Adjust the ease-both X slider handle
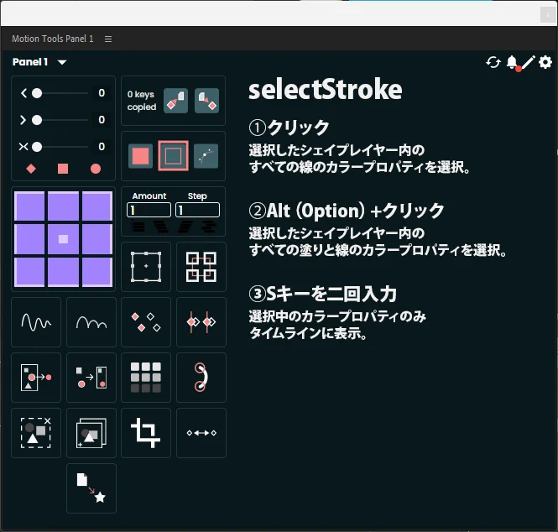The height and width of the screenshot is (532, 558). point(37,147)
